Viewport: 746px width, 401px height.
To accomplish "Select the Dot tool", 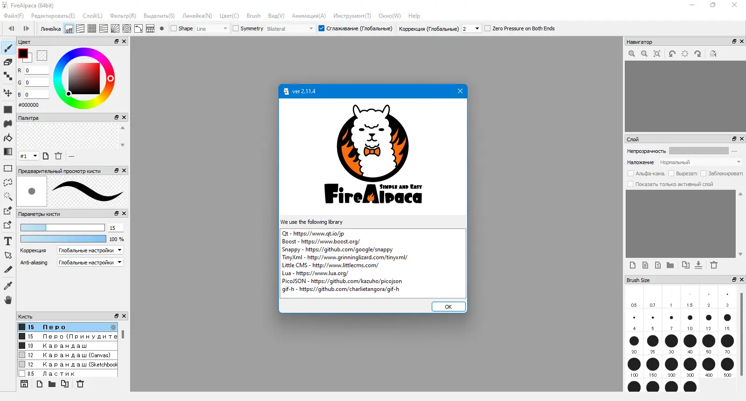I will [x=8, y=76].
